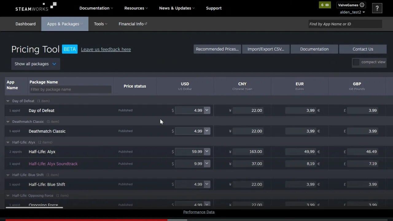This screenshot has width=393, height=221.
Task: Click the EUR column header
Action: click(x=300, y=86)
